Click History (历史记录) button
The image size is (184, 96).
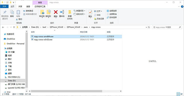pos(99,19)
